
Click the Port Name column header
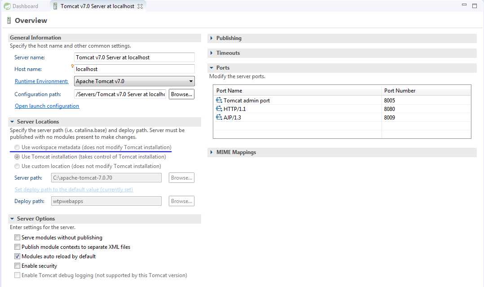coord(297,91)
